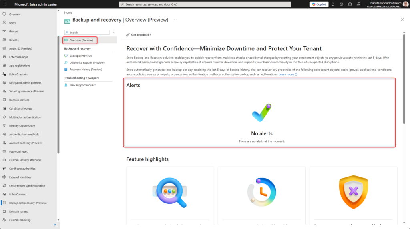Click the magnifier feature highlight image

pos(170,193)
